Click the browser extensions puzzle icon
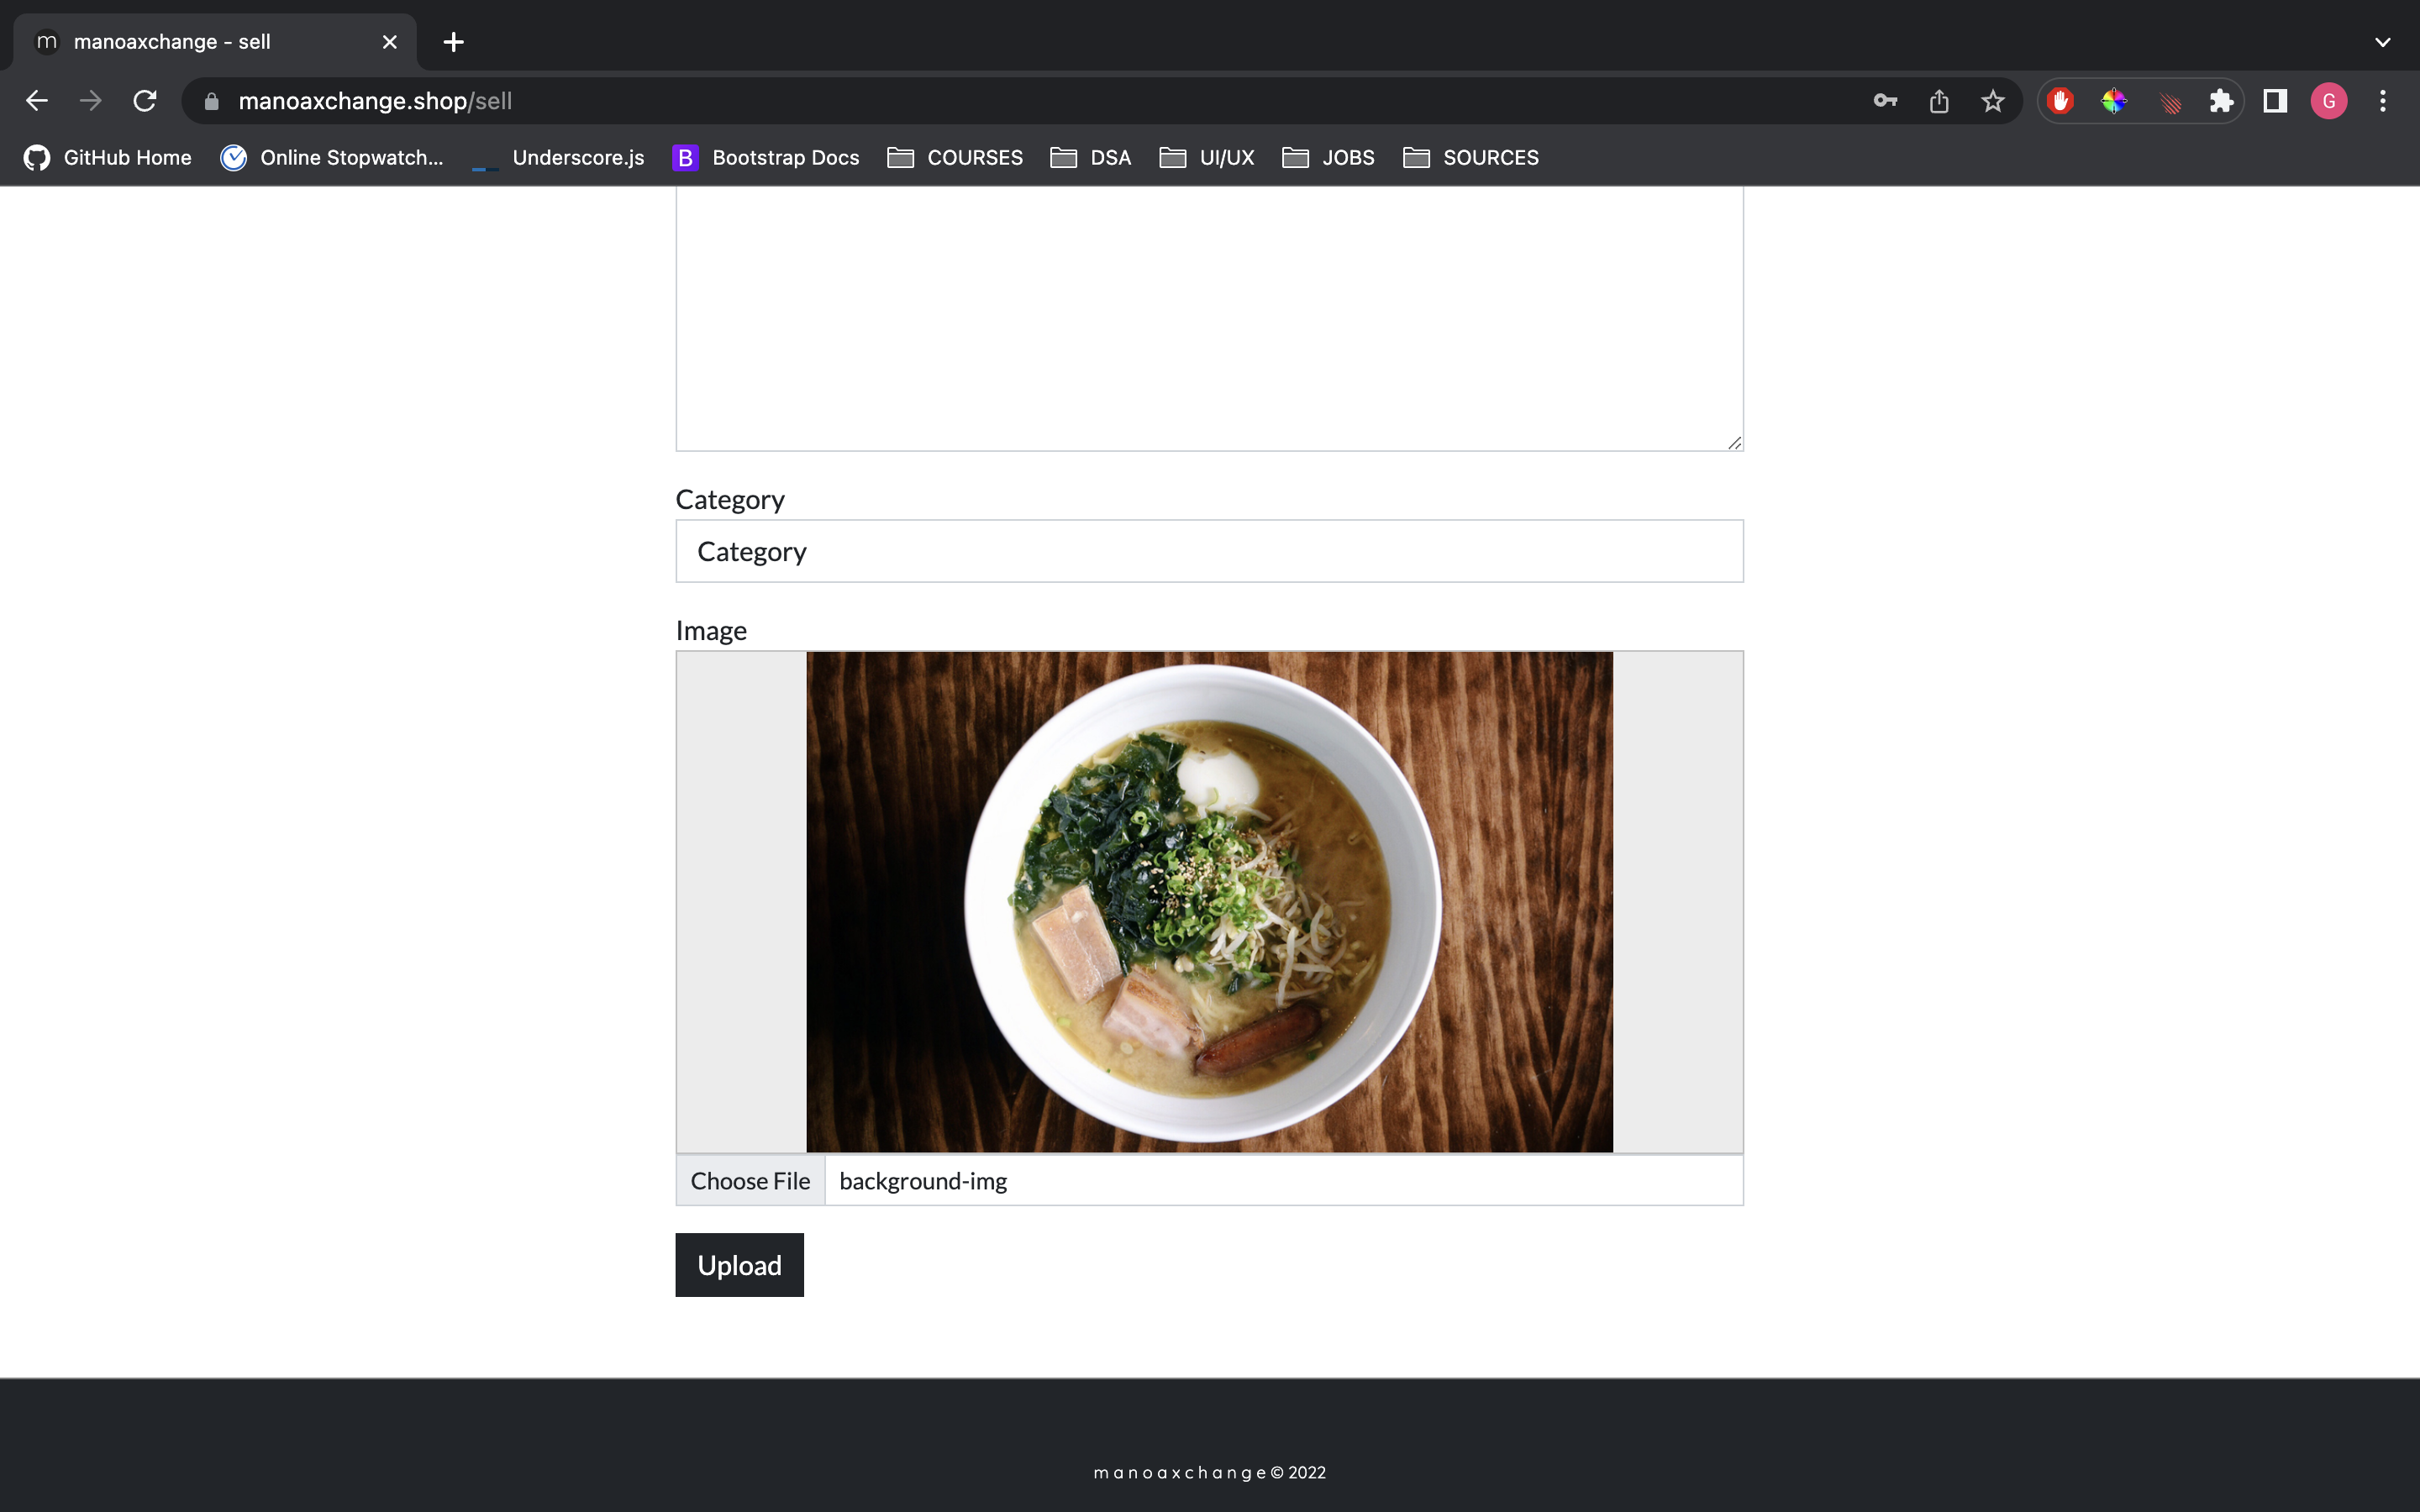The image size is (2420, 1512). (x=2222, y=99)
